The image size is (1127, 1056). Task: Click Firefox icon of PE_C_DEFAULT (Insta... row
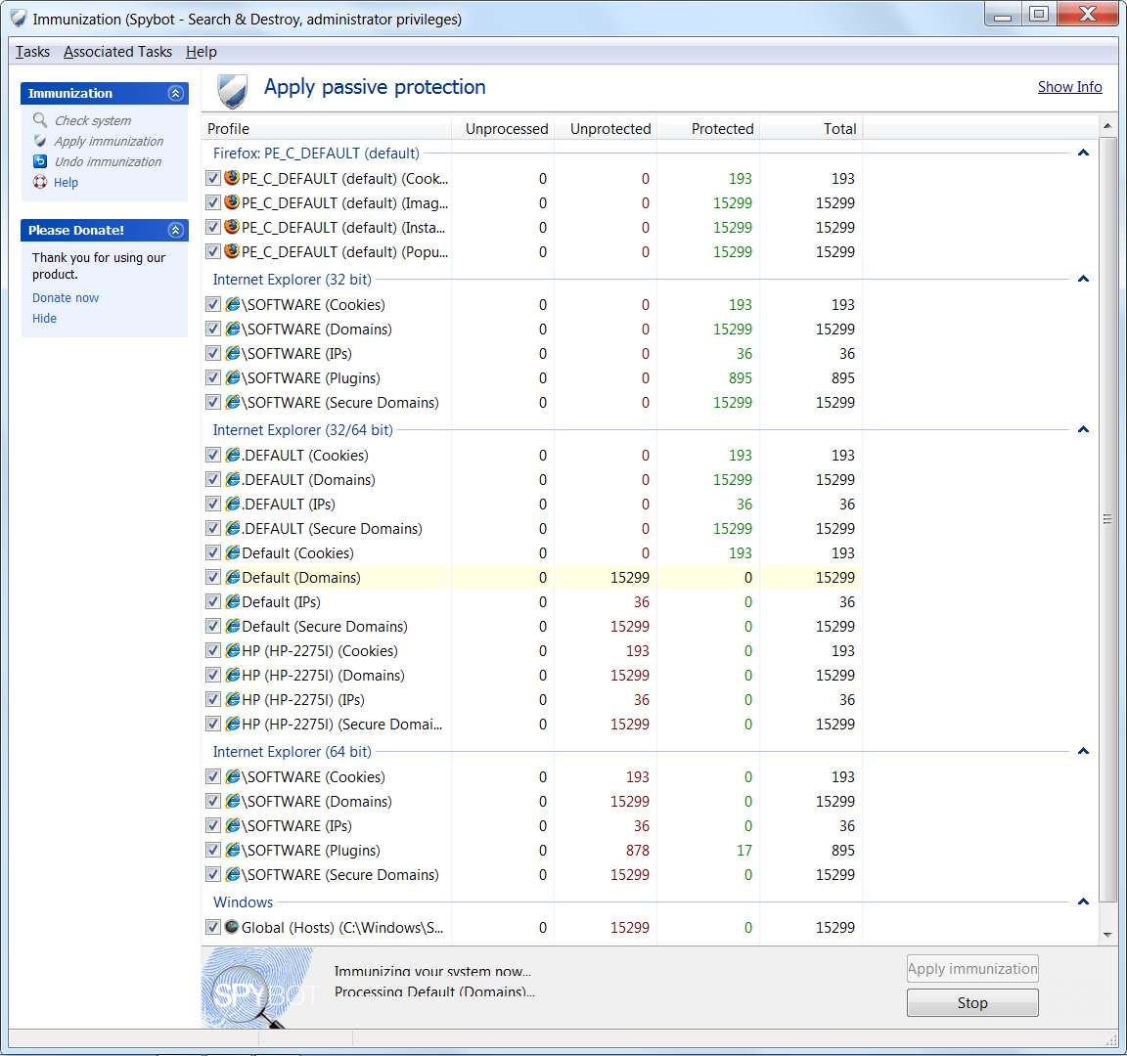point(232,226)
